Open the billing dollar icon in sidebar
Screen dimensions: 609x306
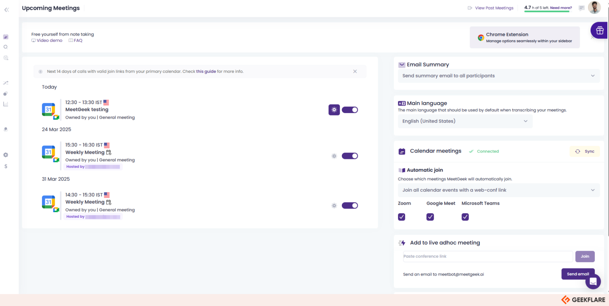6,166
